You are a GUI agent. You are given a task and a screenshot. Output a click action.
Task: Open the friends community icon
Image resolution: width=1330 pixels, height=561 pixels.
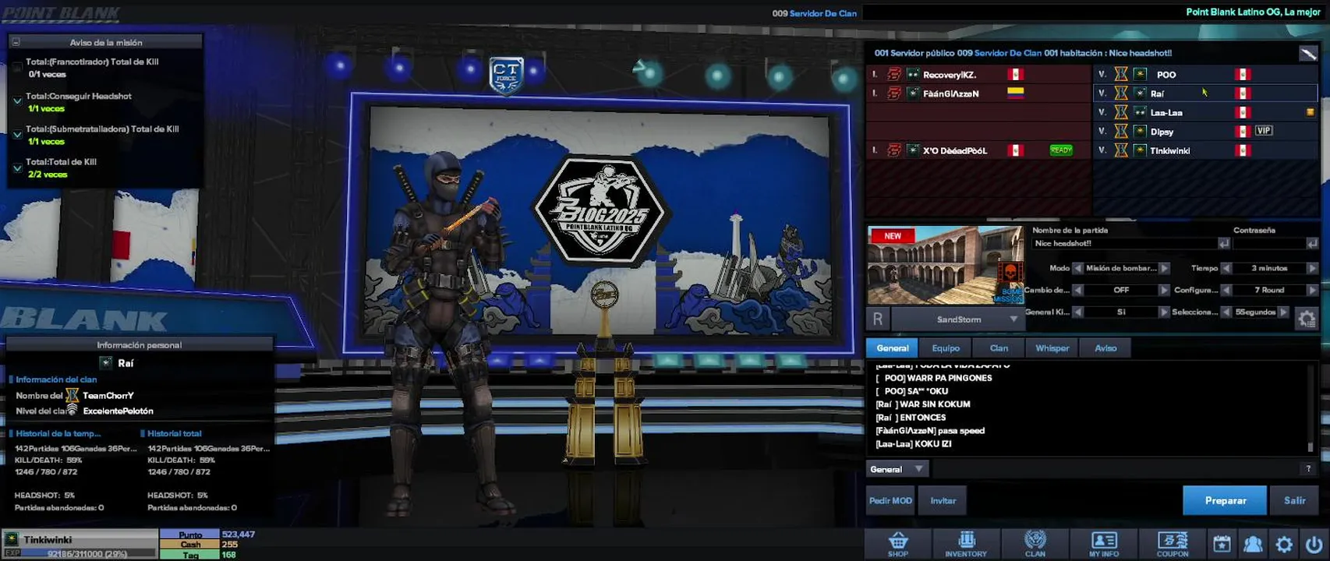(x=1253, y=544)
